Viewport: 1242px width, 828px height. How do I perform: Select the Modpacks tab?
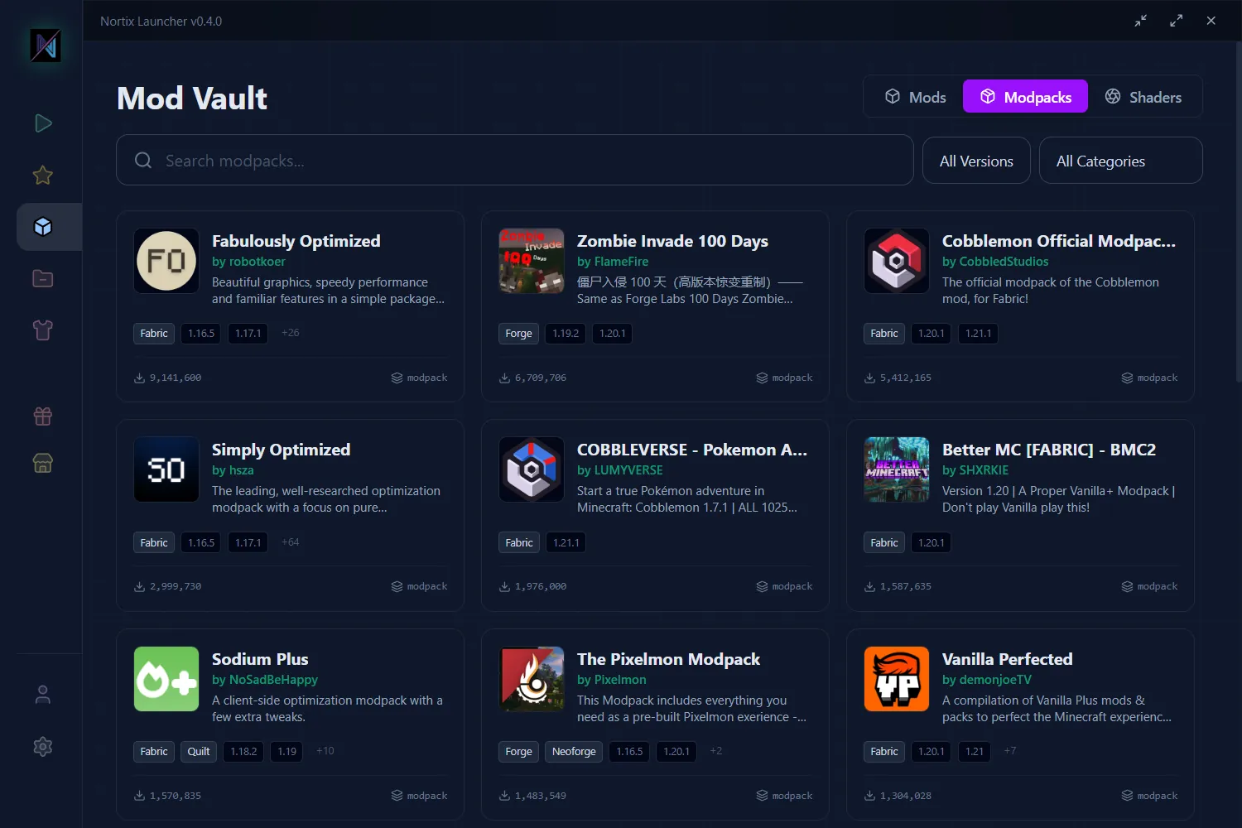[x=1025, y=97]
